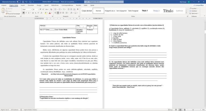
Task: Switch to the Revisão tab
Action: click(78, 5)
